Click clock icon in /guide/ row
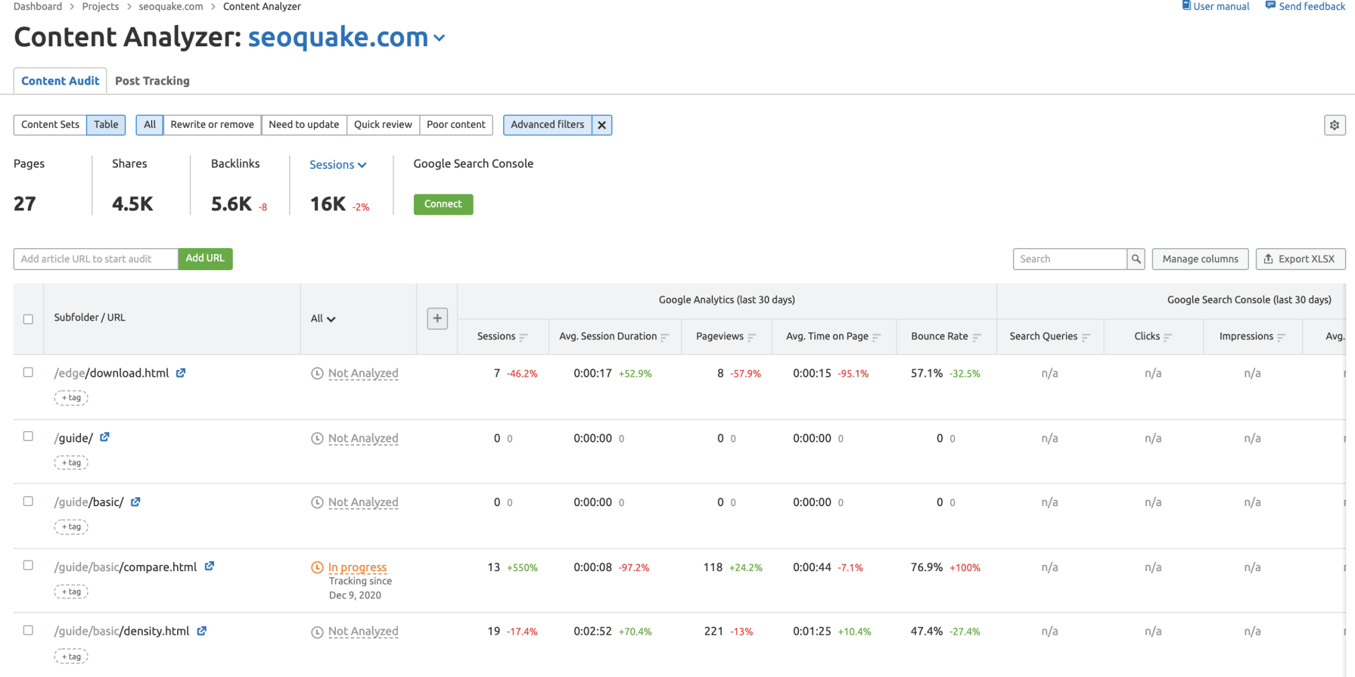1355x677 pixels. [x=317, y=438]
